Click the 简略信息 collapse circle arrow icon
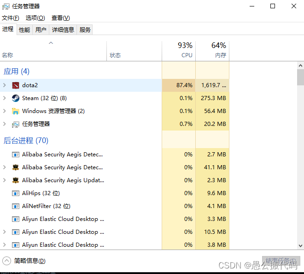 coord(7,261)
